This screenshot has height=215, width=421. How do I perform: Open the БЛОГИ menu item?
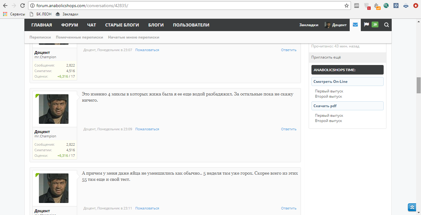click(x=156, y=25)
